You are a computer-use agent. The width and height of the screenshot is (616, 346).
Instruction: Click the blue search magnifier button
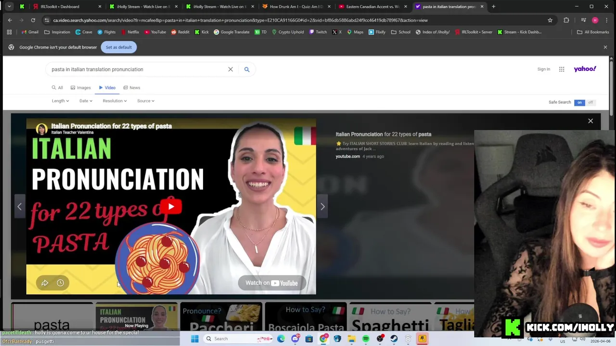(x=246, y=69)
